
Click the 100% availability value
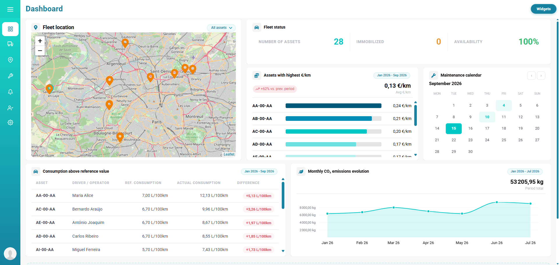[529, 42]
